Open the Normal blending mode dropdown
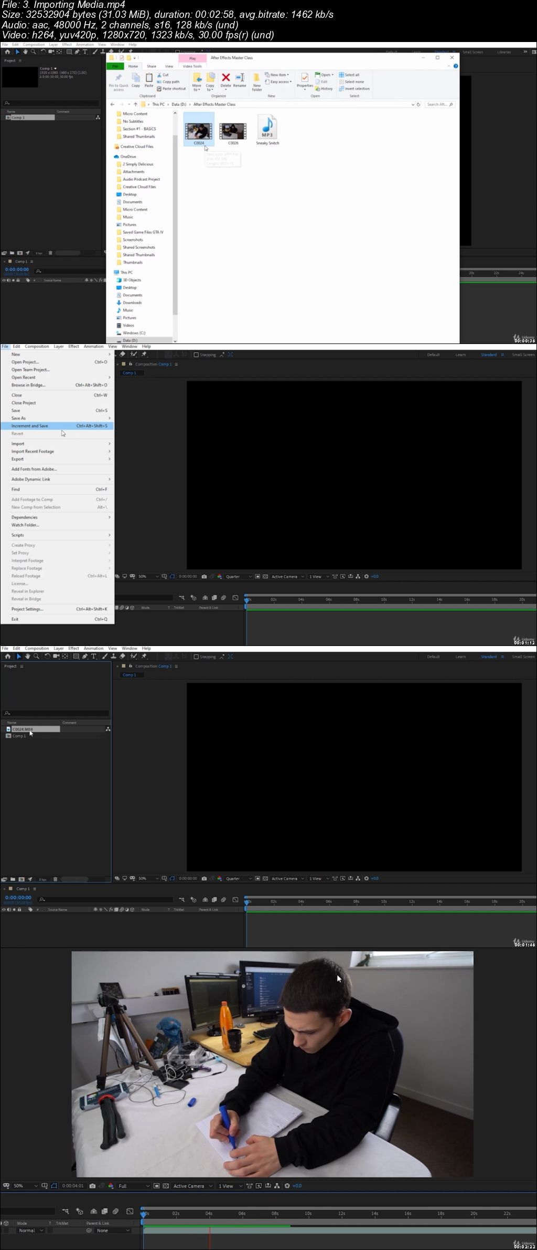This screenshot has height=1250, width=537. coord(31,1231)
